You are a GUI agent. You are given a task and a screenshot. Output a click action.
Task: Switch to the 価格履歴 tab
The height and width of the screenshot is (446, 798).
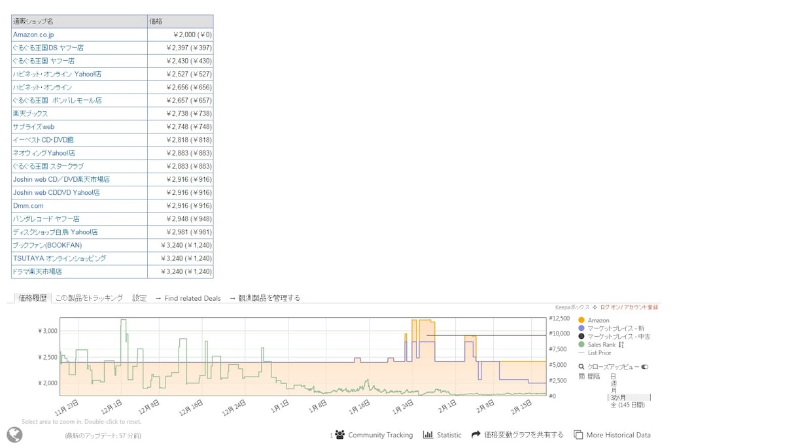(33, 298)
